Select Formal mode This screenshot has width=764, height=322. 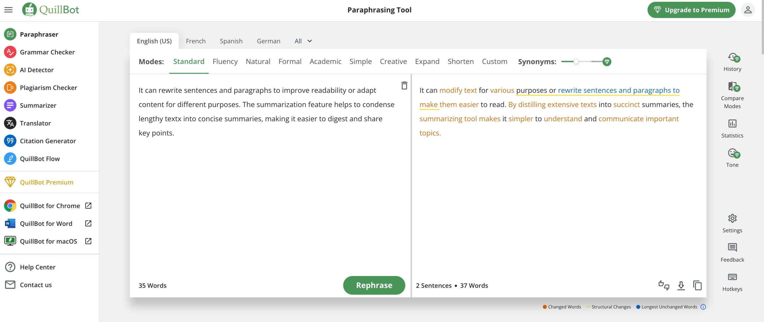click(x=290, y=62)
